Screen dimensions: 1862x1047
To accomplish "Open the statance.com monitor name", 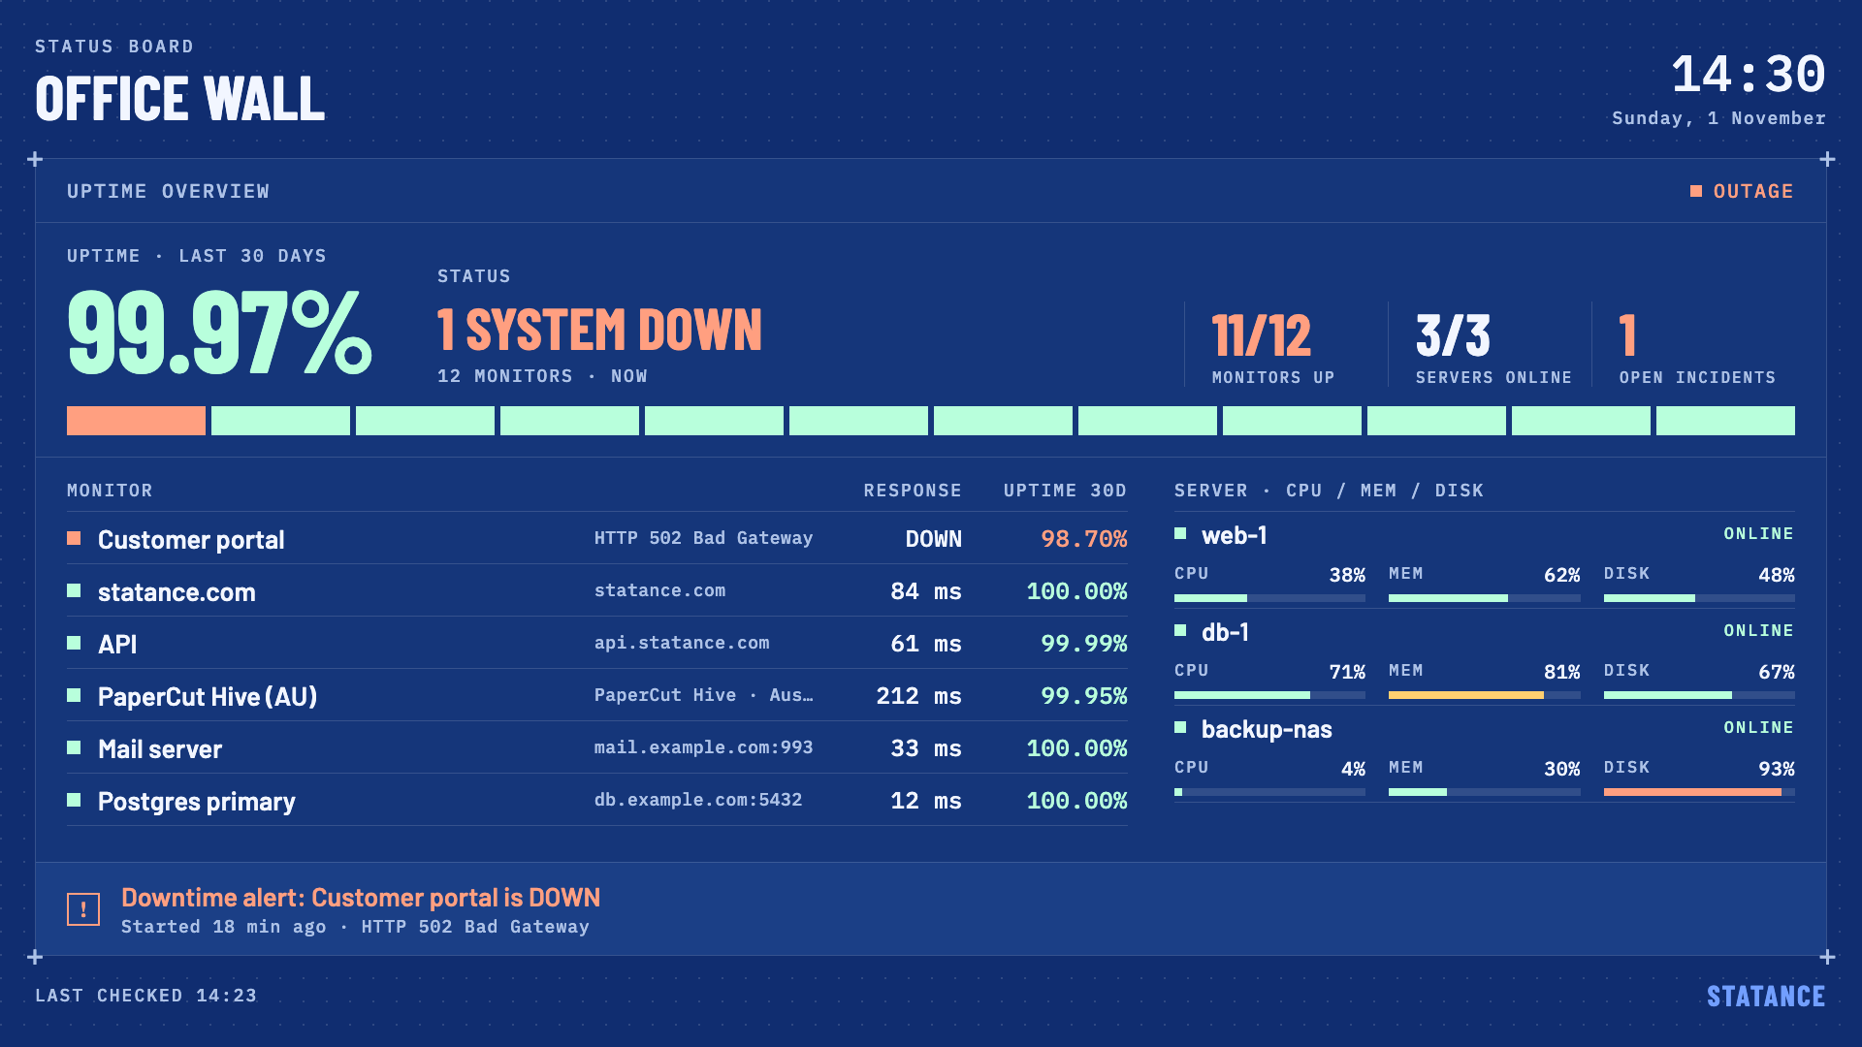I will coord(177,592).
